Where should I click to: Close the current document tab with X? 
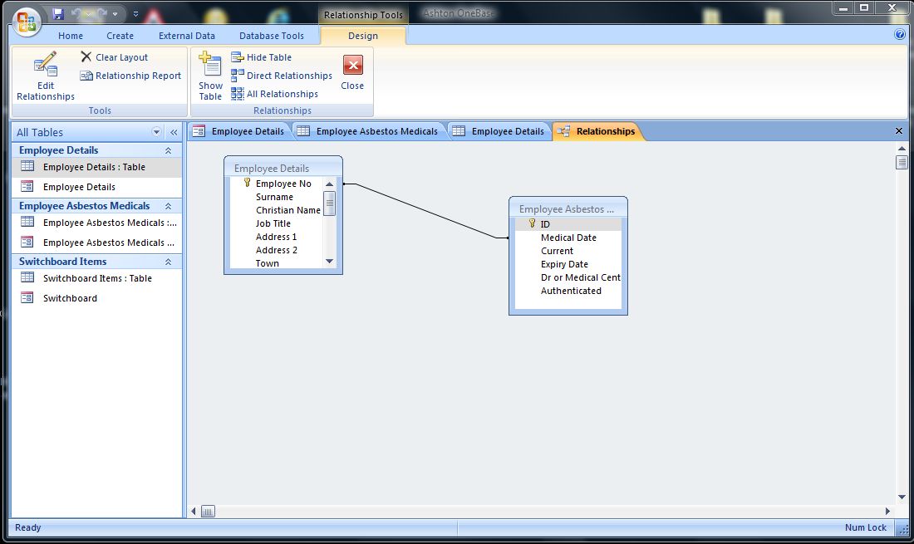[899, 131]
